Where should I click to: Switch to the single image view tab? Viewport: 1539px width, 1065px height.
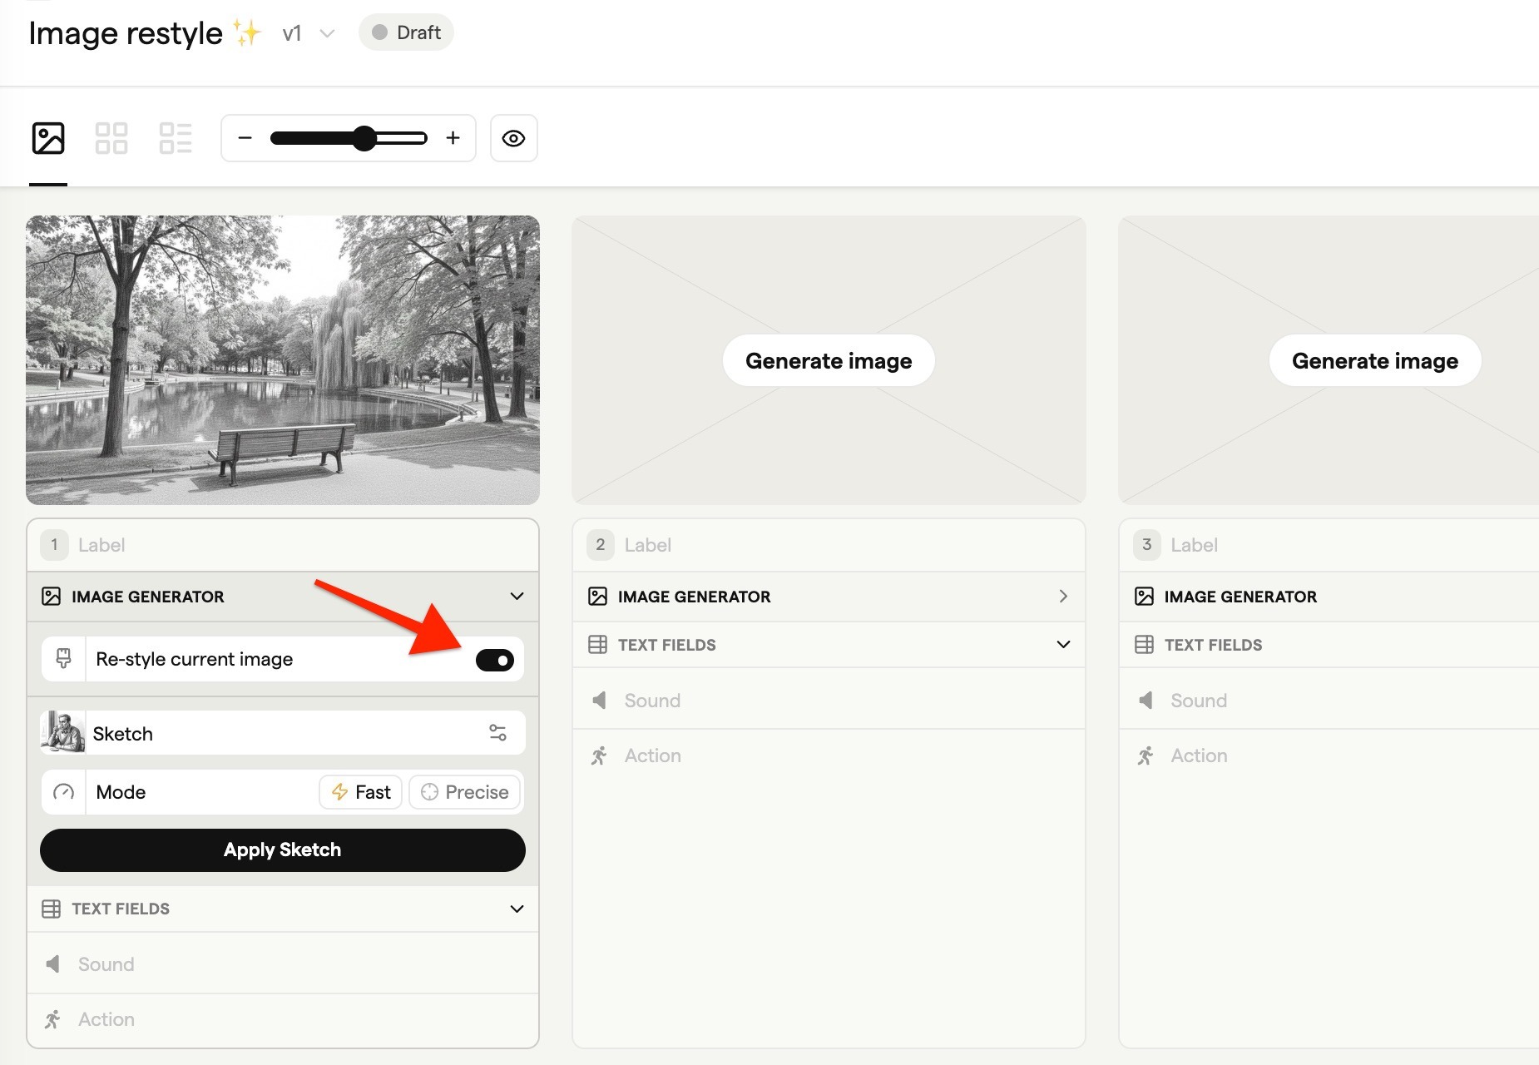tap(48, 137)
